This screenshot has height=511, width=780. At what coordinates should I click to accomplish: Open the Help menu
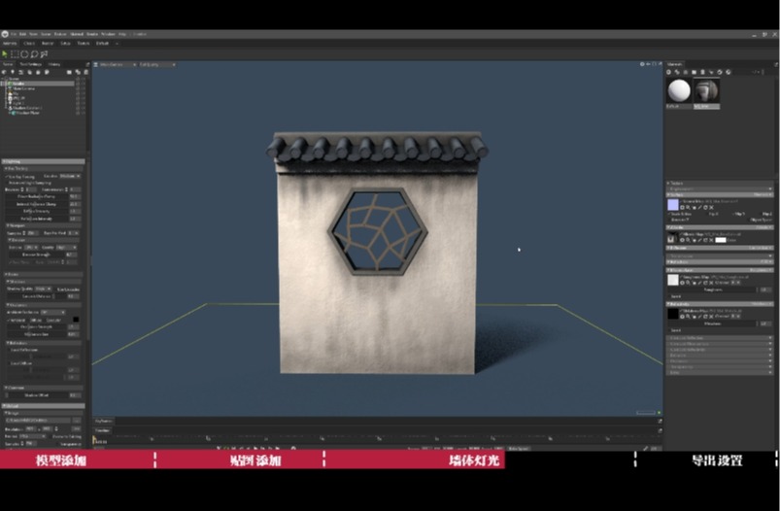tap(122, 34)
